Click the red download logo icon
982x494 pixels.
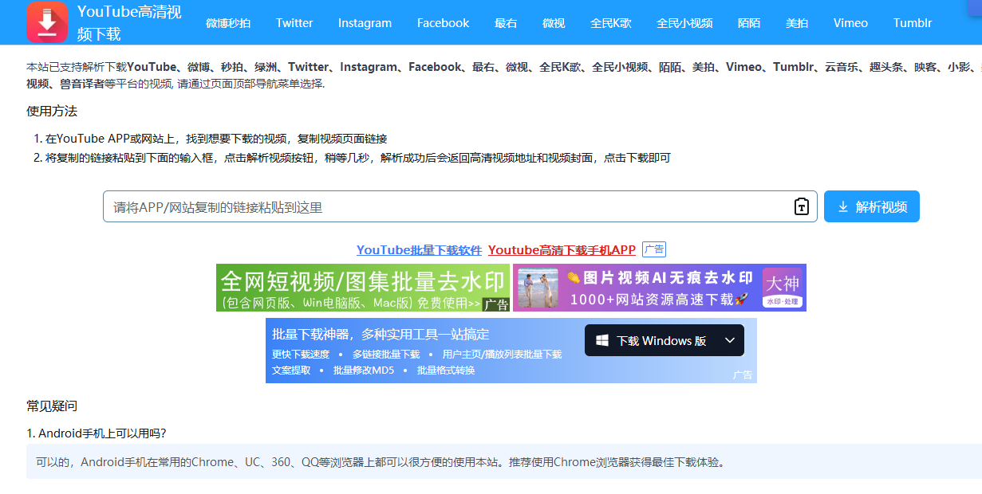[x=47, y=22]
